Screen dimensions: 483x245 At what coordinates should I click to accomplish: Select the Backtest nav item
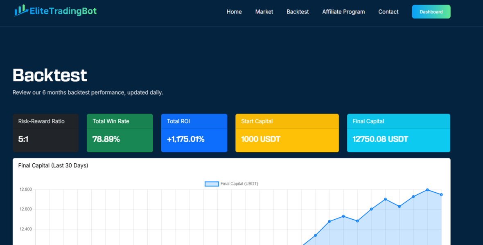[298, 12]
